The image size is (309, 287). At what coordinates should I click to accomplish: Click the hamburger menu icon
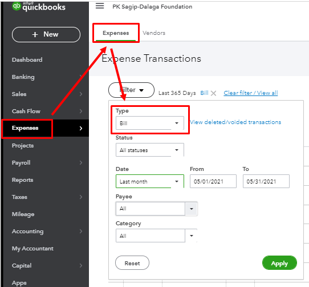[100, 6]
